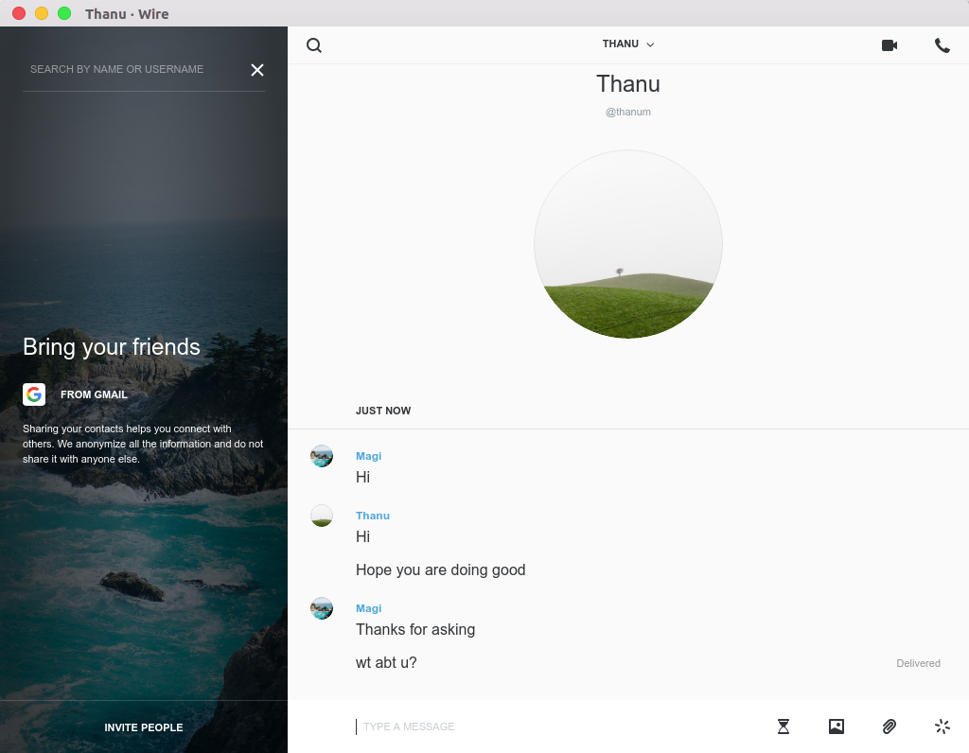The image size is (969, 753).
Task: Minimize the window with yellow button
Action: pyautogui.click(x=42, y=13)
